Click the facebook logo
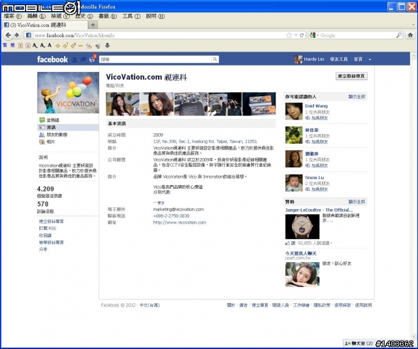 52,59
